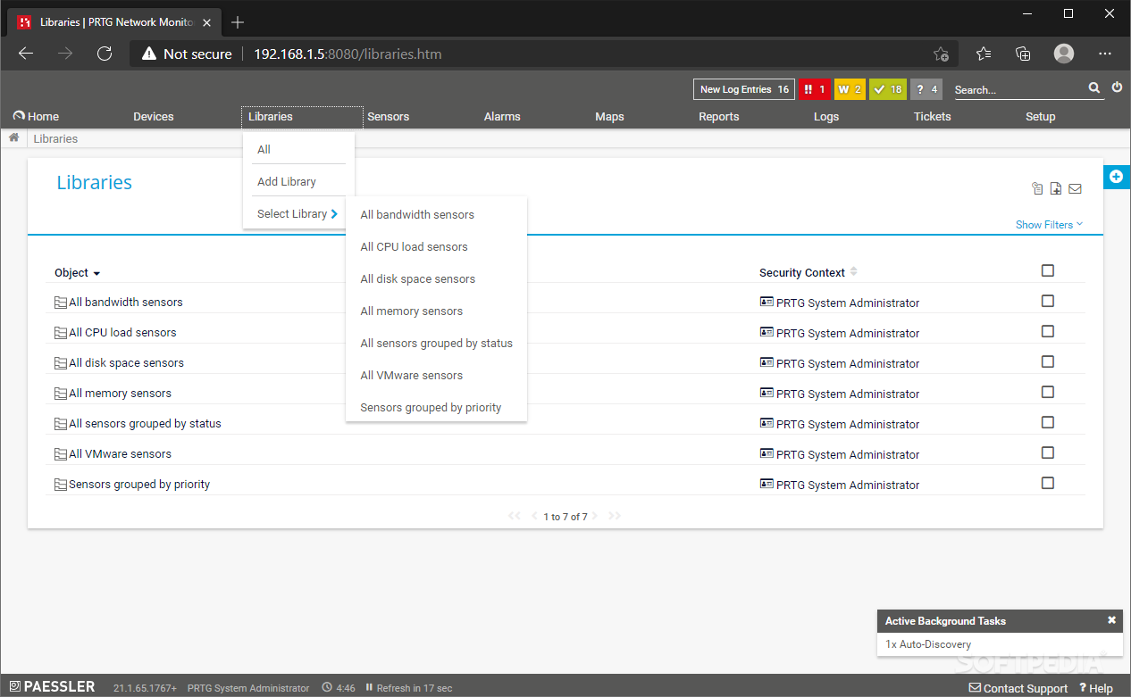Open the Reports main menu
The image size is (1131, 697).
coord(719,117)
